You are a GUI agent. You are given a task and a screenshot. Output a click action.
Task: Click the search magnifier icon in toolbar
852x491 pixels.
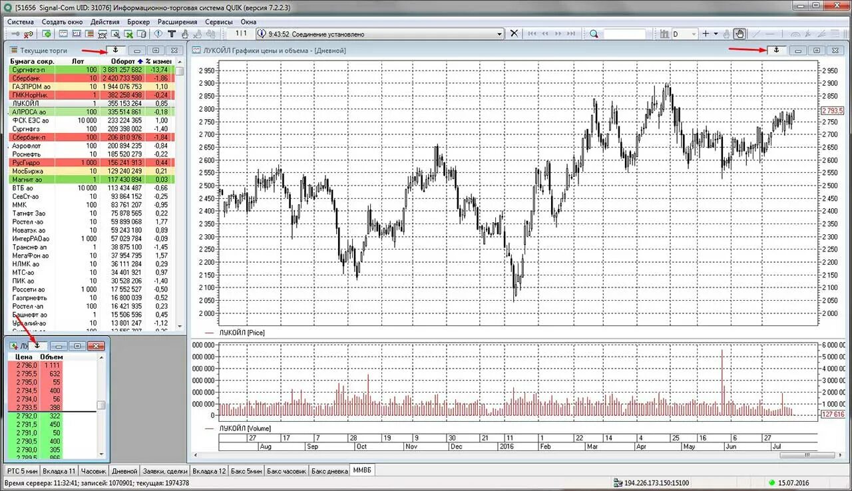[594, 33]
